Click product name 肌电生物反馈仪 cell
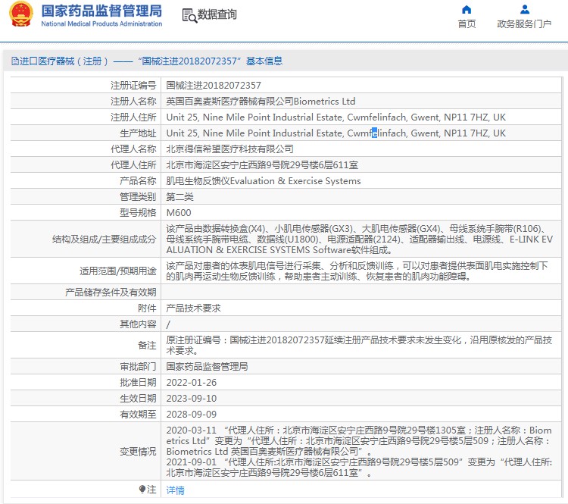The height and width of the screenshot is (504, 568). pos(264,181)
